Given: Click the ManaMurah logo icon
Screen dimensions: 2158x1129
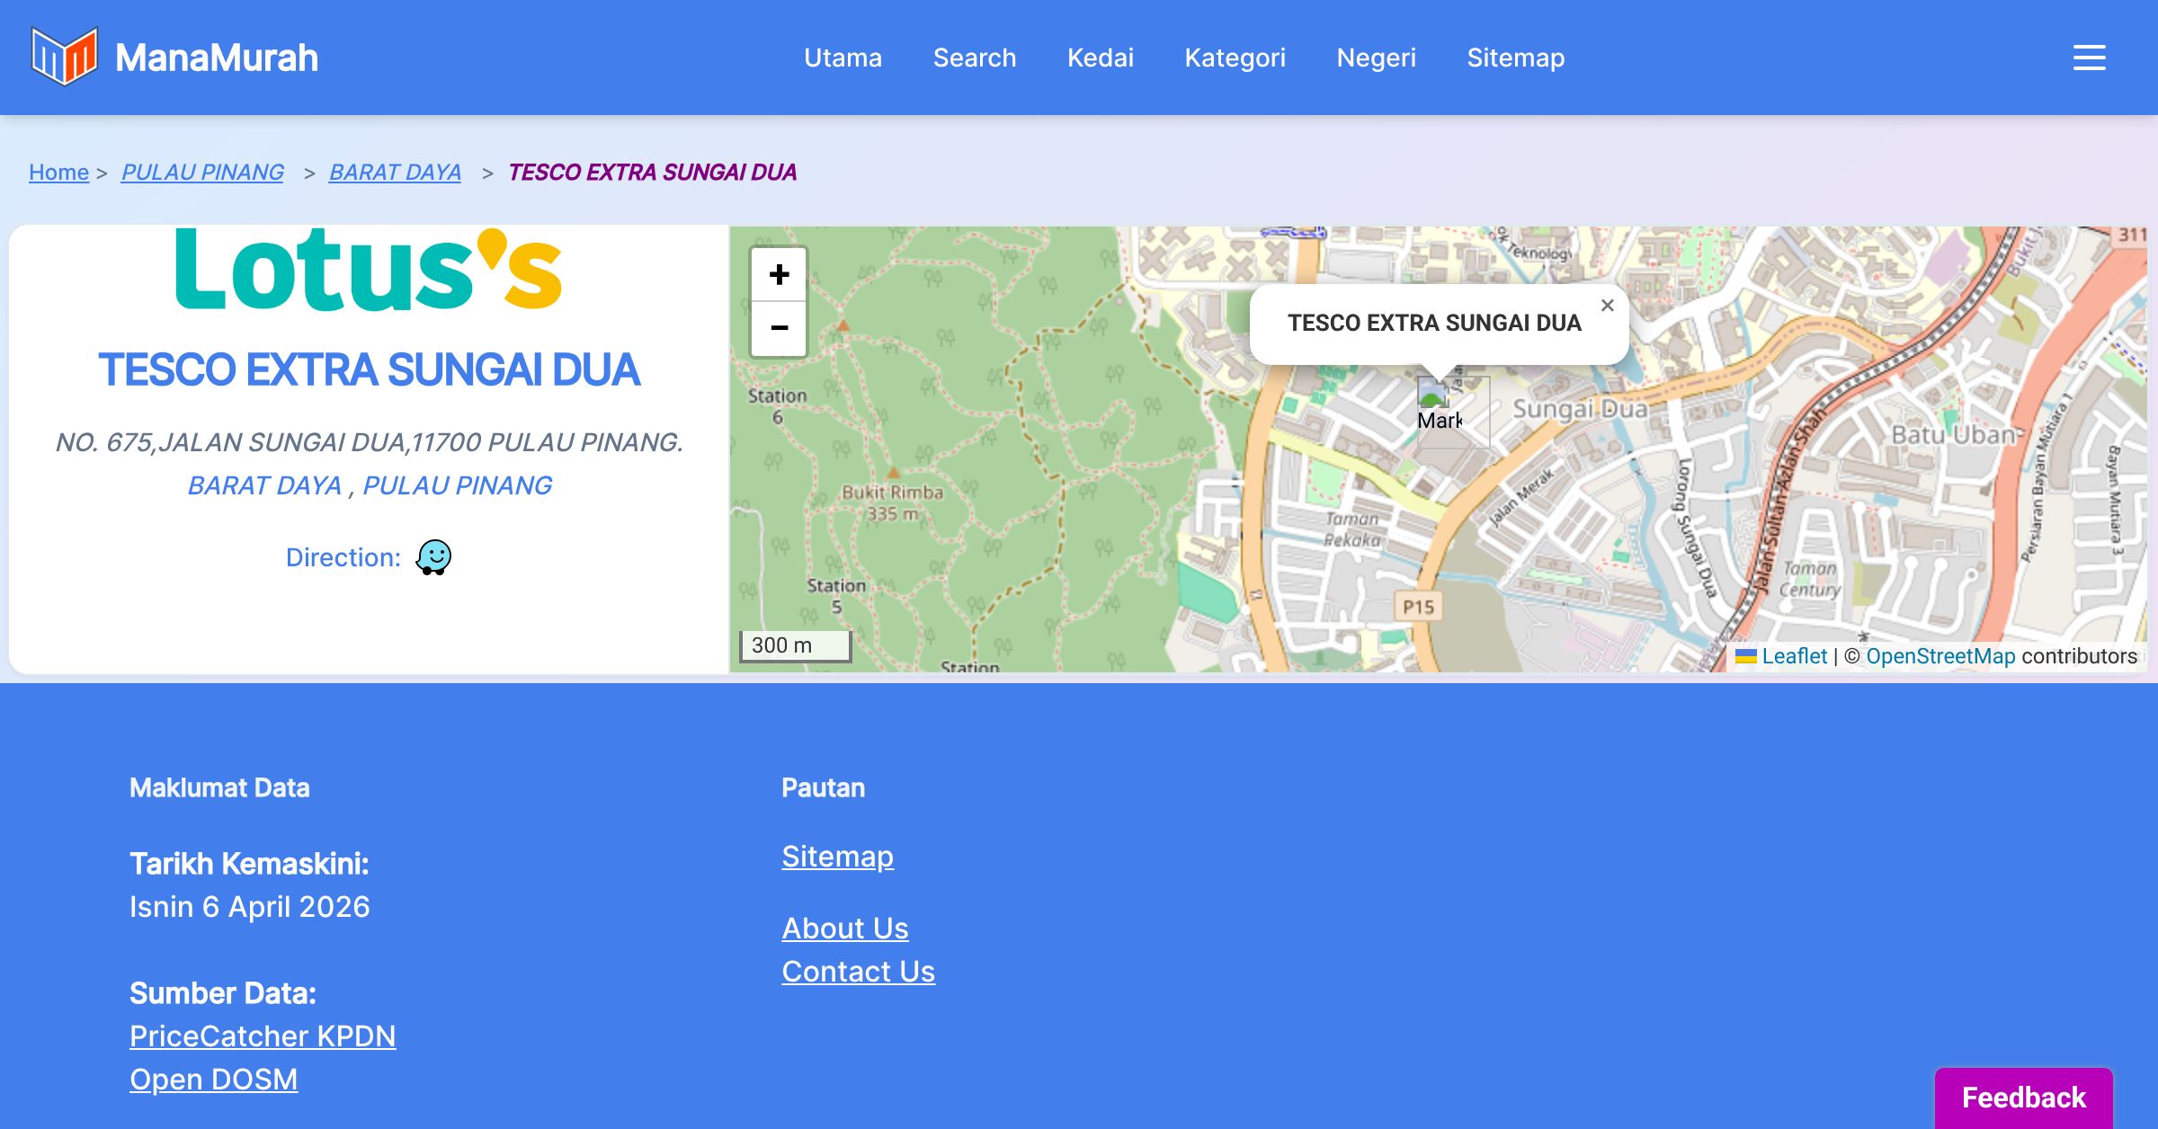Looking at the screenshot, I should coord(64,57).
